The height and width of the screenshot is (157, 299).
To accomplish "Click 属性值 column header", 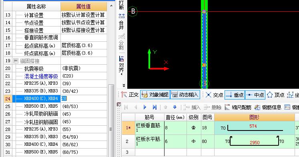I will [x=84, y=6].
